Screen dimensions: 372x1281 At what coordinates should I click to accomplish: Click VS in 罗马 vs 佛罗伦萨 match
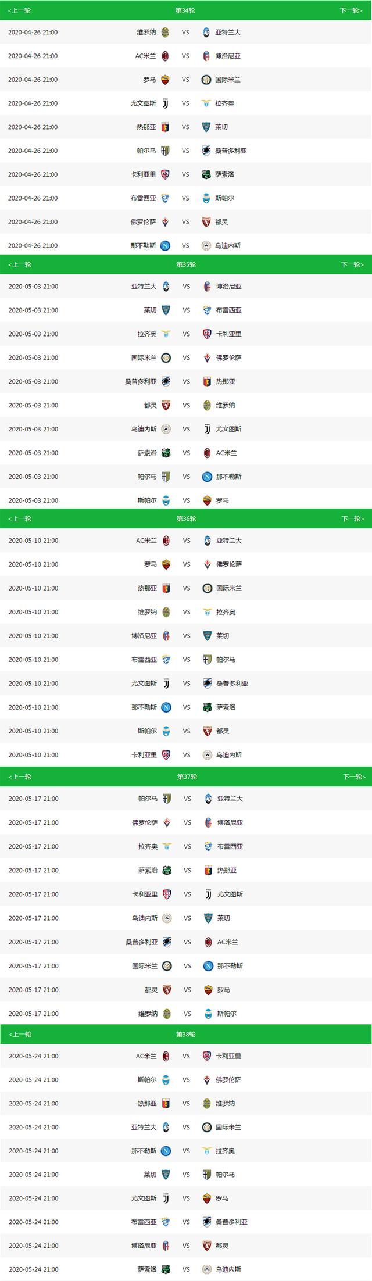[x=187, y=564]
